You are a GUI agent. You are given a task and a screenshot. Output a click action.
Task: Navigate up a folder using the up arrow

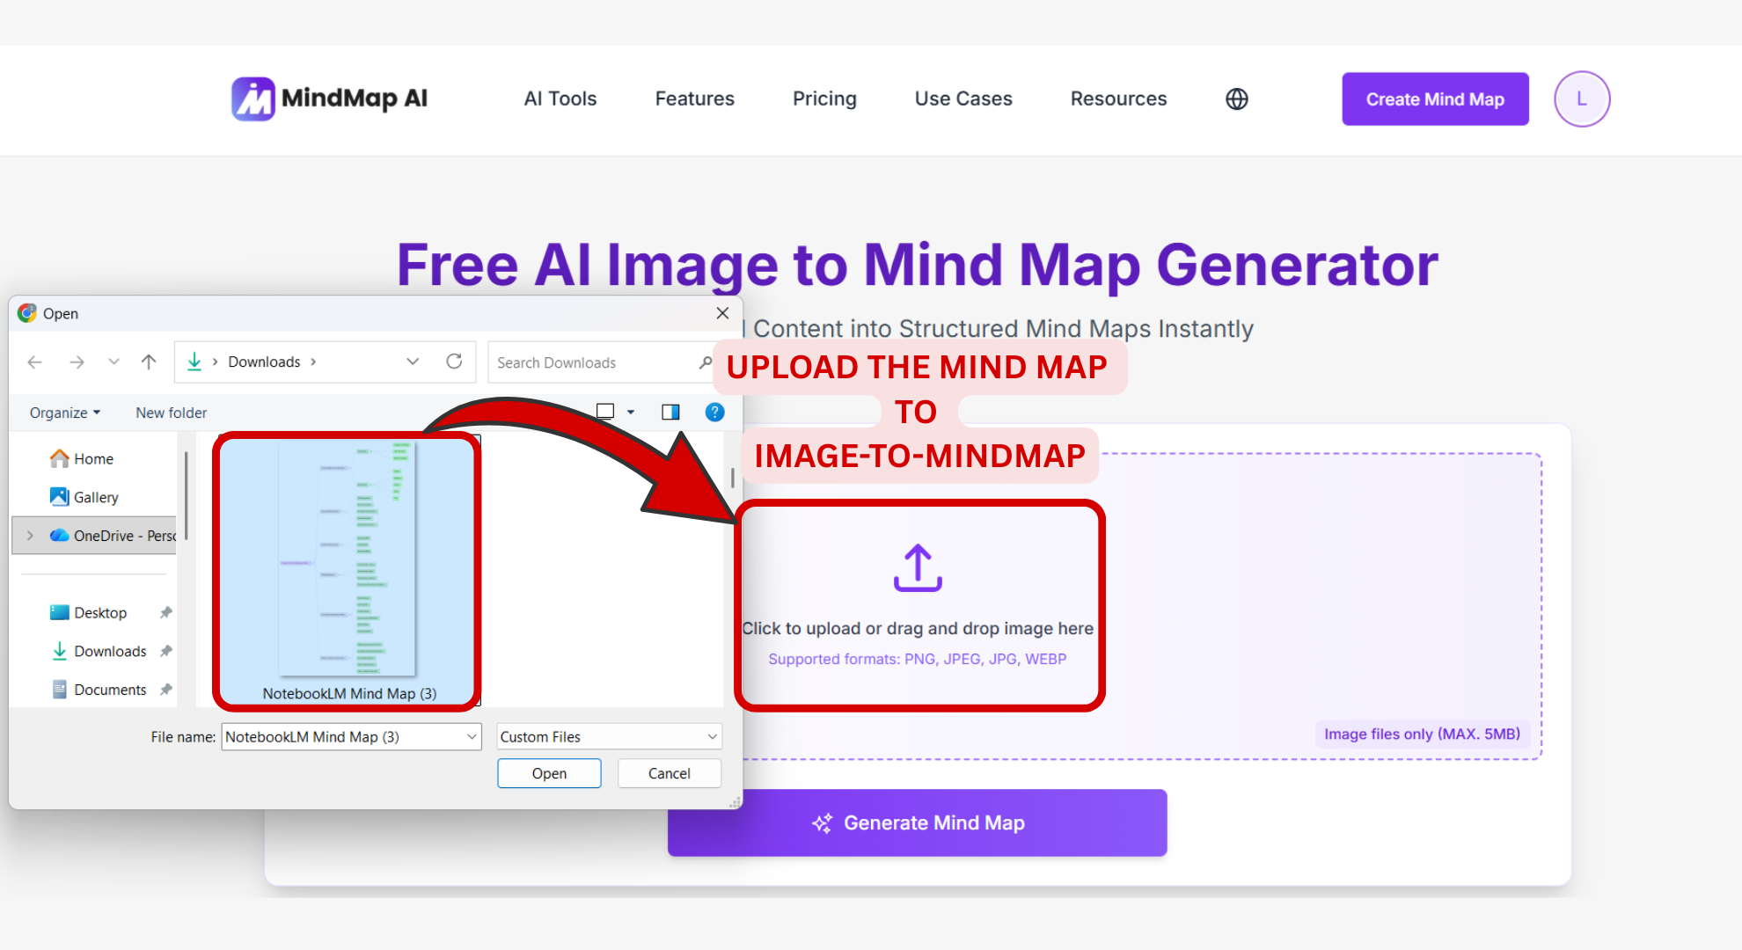149,362
